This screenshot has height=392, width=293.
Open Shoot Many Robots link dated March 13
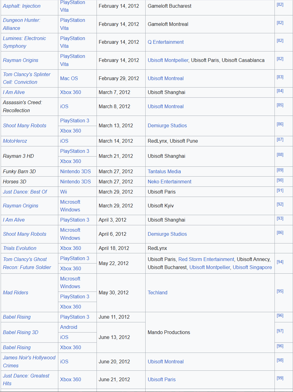point(25,125)
